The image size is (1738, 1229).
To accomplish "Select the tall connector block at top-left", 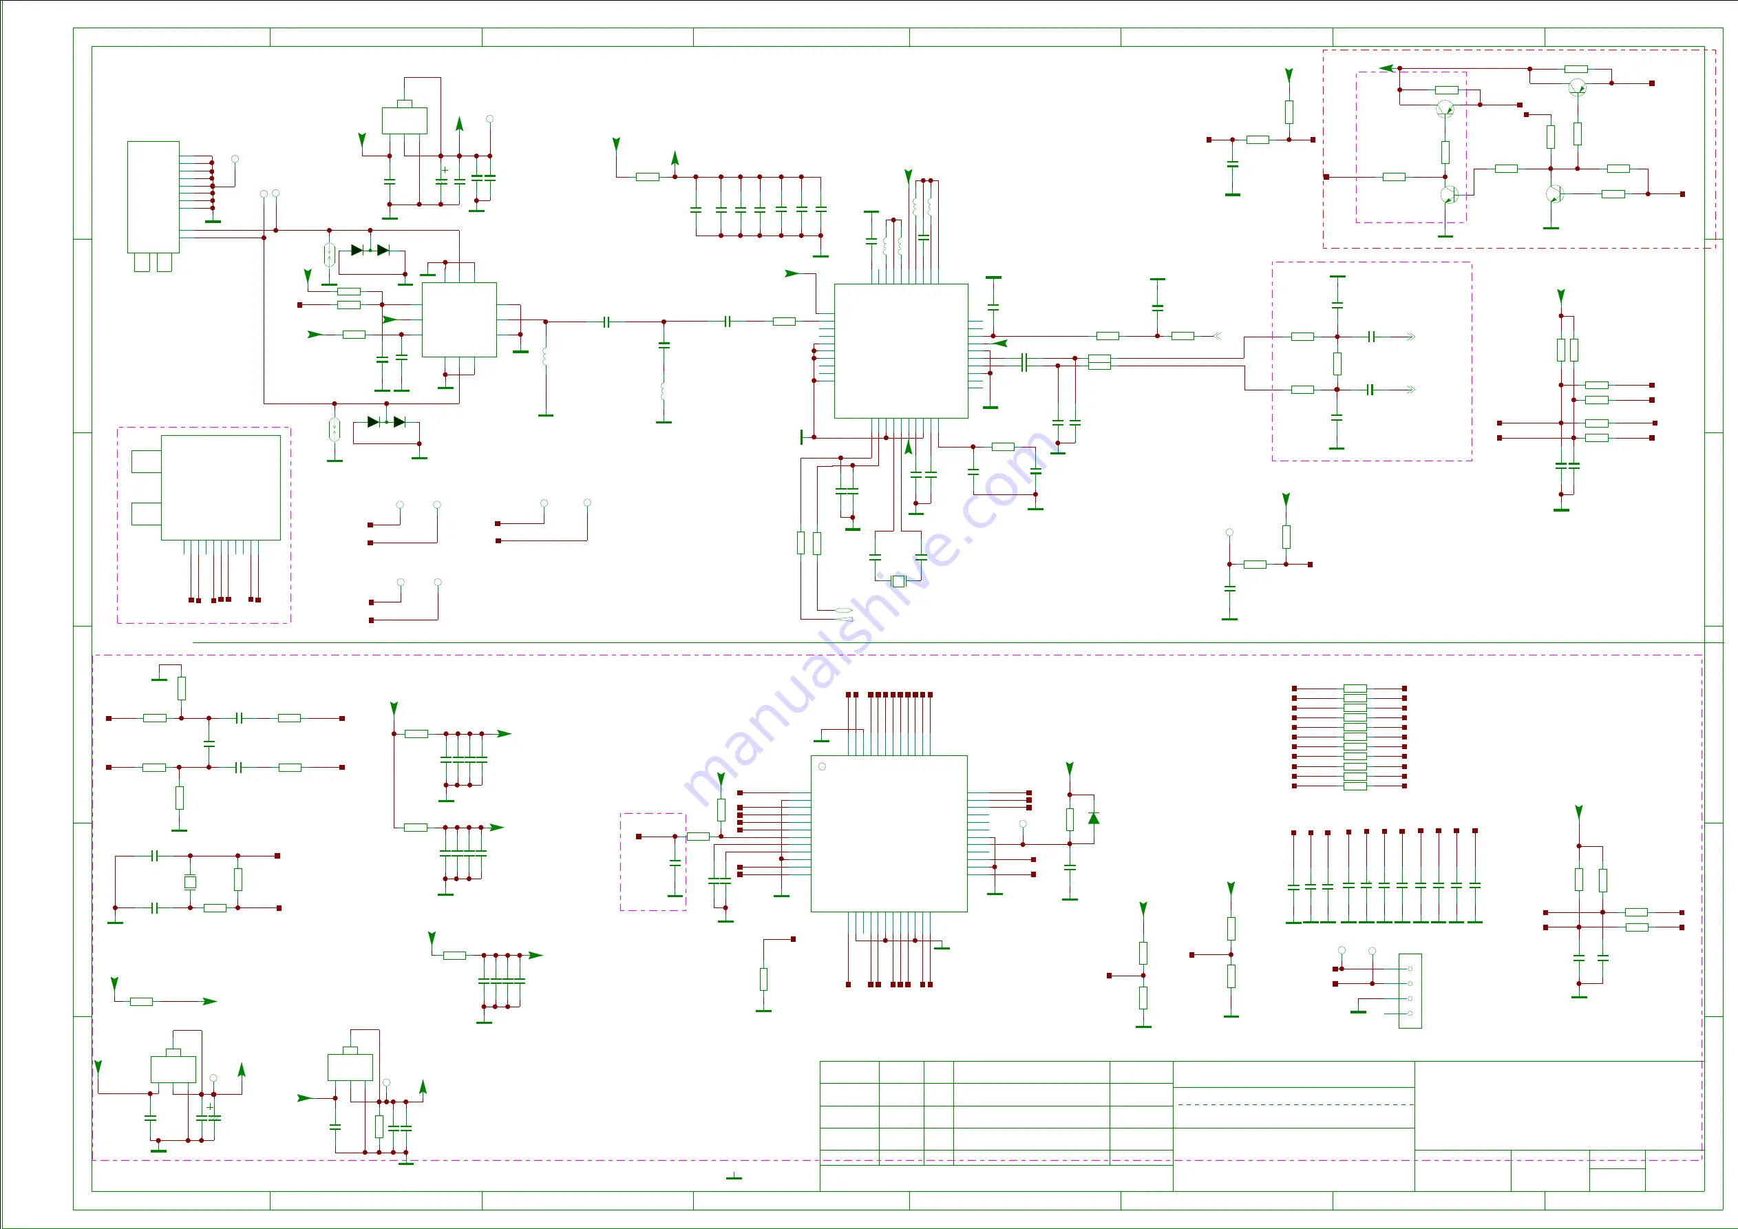I will 153,197.
